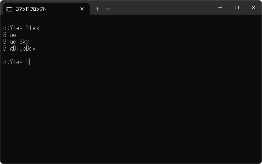Select the コマンド プロンプト tab title
Viewport: 262px width, 164px height.
(x=31, y=9)
